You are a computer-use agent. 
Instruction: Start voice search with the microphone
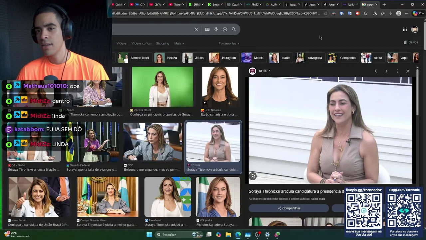coord(216,29)
